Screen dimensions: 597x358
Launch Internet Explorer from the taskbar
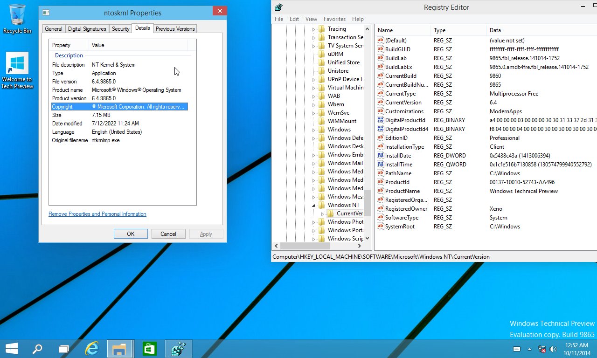coord(92,349)
